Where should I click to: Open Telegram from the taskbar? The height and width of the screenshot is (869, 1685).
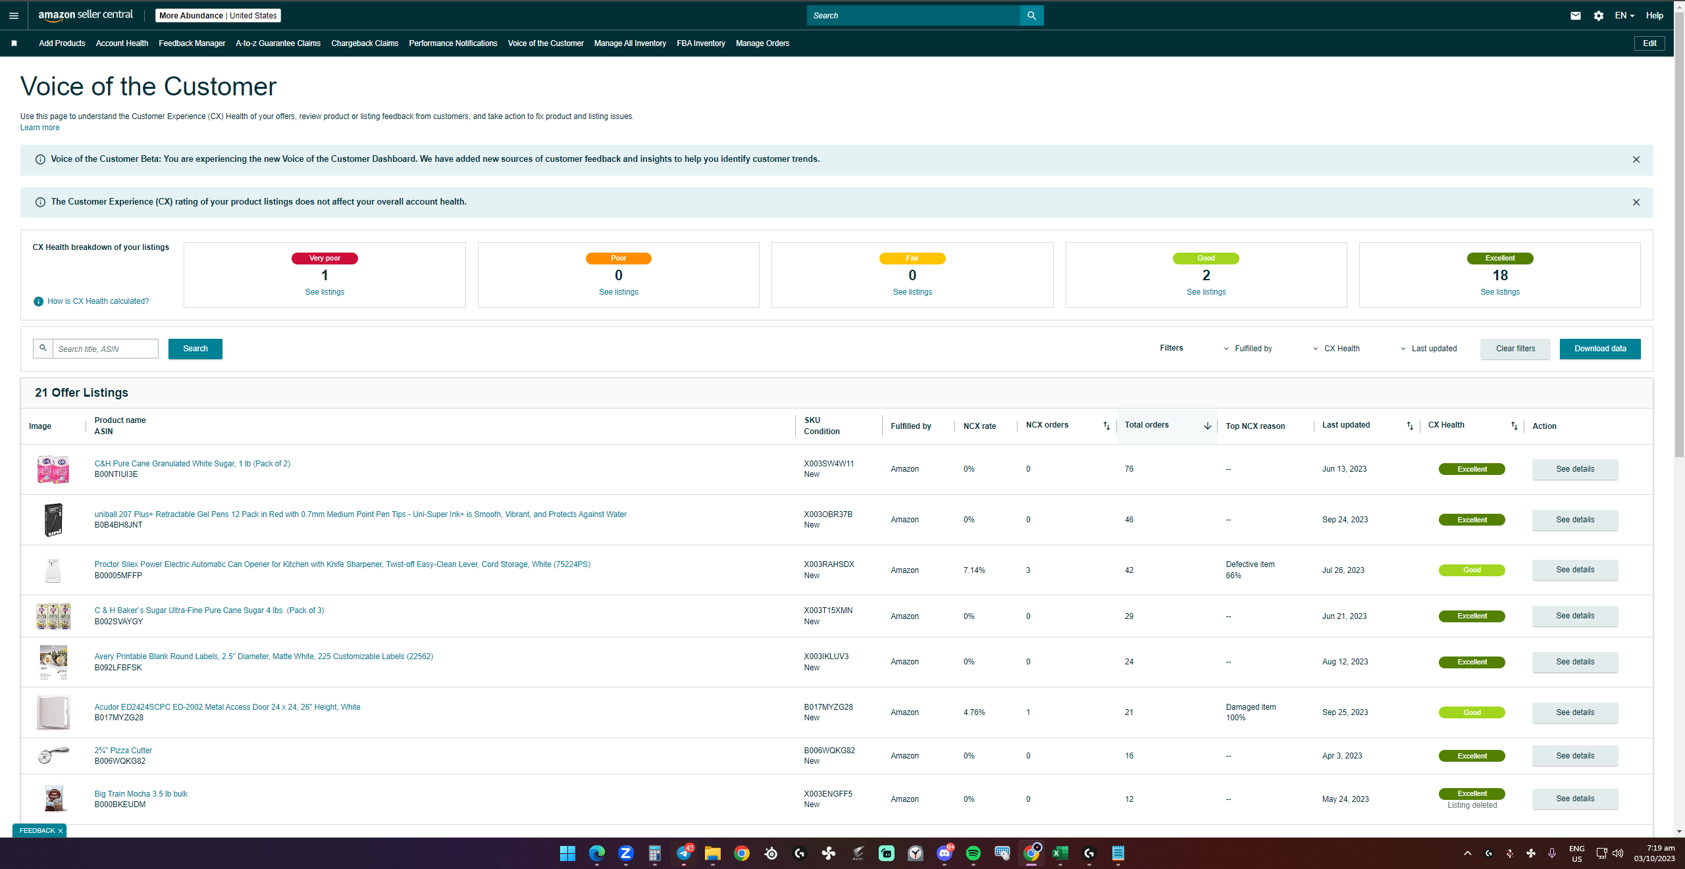pos(684,854)
